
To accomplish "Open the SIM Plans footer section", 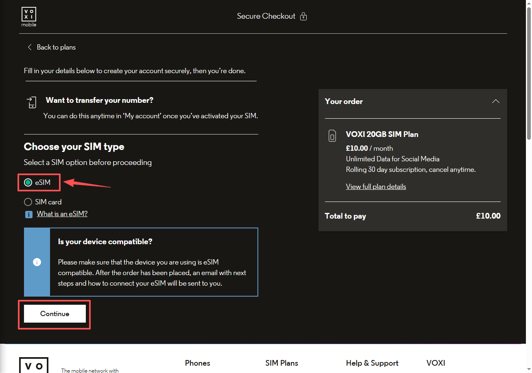I will 282,363.
